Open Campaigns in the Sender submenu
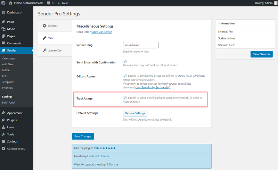Screen dimensions: 278x170 (9, 58)
